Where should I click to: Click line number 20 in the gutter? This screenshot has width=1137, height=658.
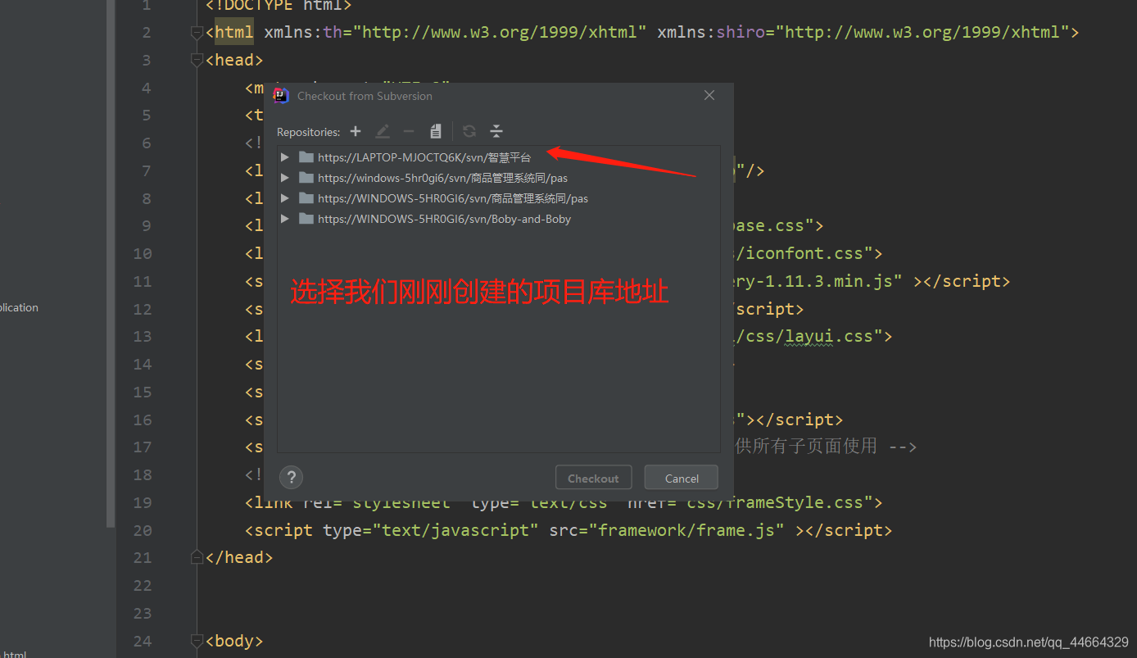[x=143, y=530]
